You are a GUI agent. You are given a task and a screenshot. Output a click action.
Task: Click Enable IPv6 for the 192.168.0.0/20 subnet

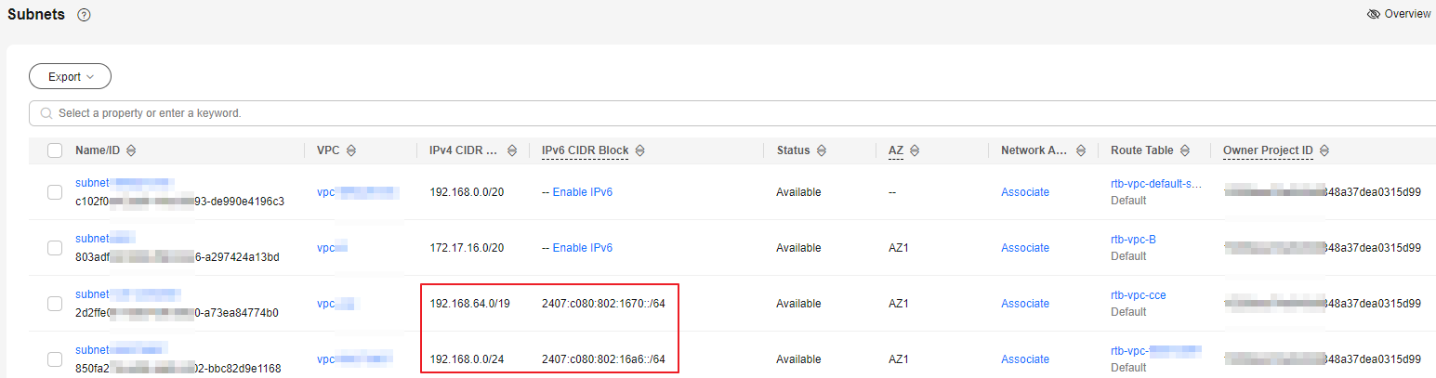[582, 192]
